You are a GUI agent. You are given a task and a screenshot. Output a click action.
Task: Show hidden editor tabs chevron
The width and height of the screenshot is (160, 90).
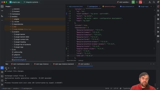(151, 6)
